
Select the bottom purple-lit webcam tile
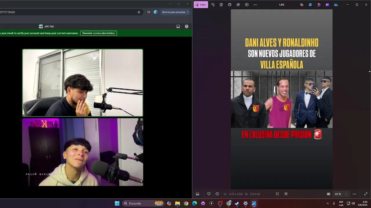click(x=83, y=152)
